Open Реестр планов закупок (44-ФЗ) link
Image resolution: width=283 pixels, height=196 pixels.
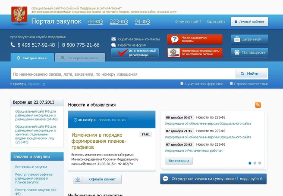click(36, 192)
